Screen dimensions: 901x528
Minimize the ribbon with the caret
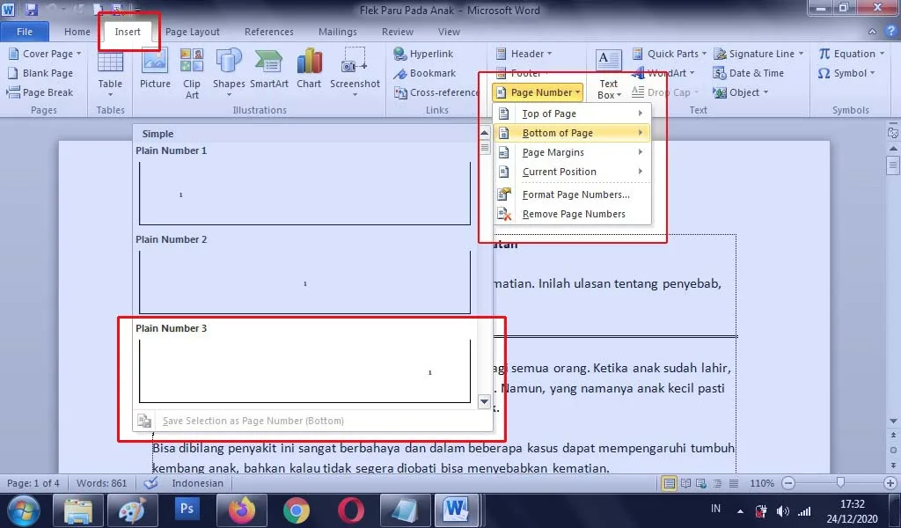pyautogui.click(x=872, y=32)
